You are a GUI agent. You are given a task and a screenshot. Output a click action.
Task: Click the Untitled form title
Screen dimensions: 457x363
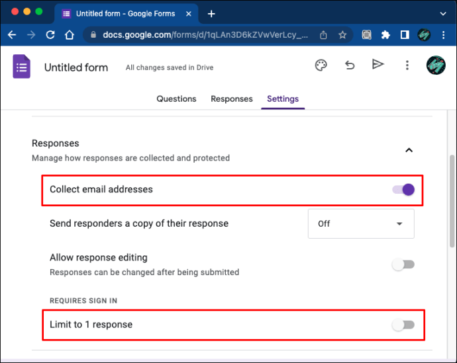click(x=76, y=67)
